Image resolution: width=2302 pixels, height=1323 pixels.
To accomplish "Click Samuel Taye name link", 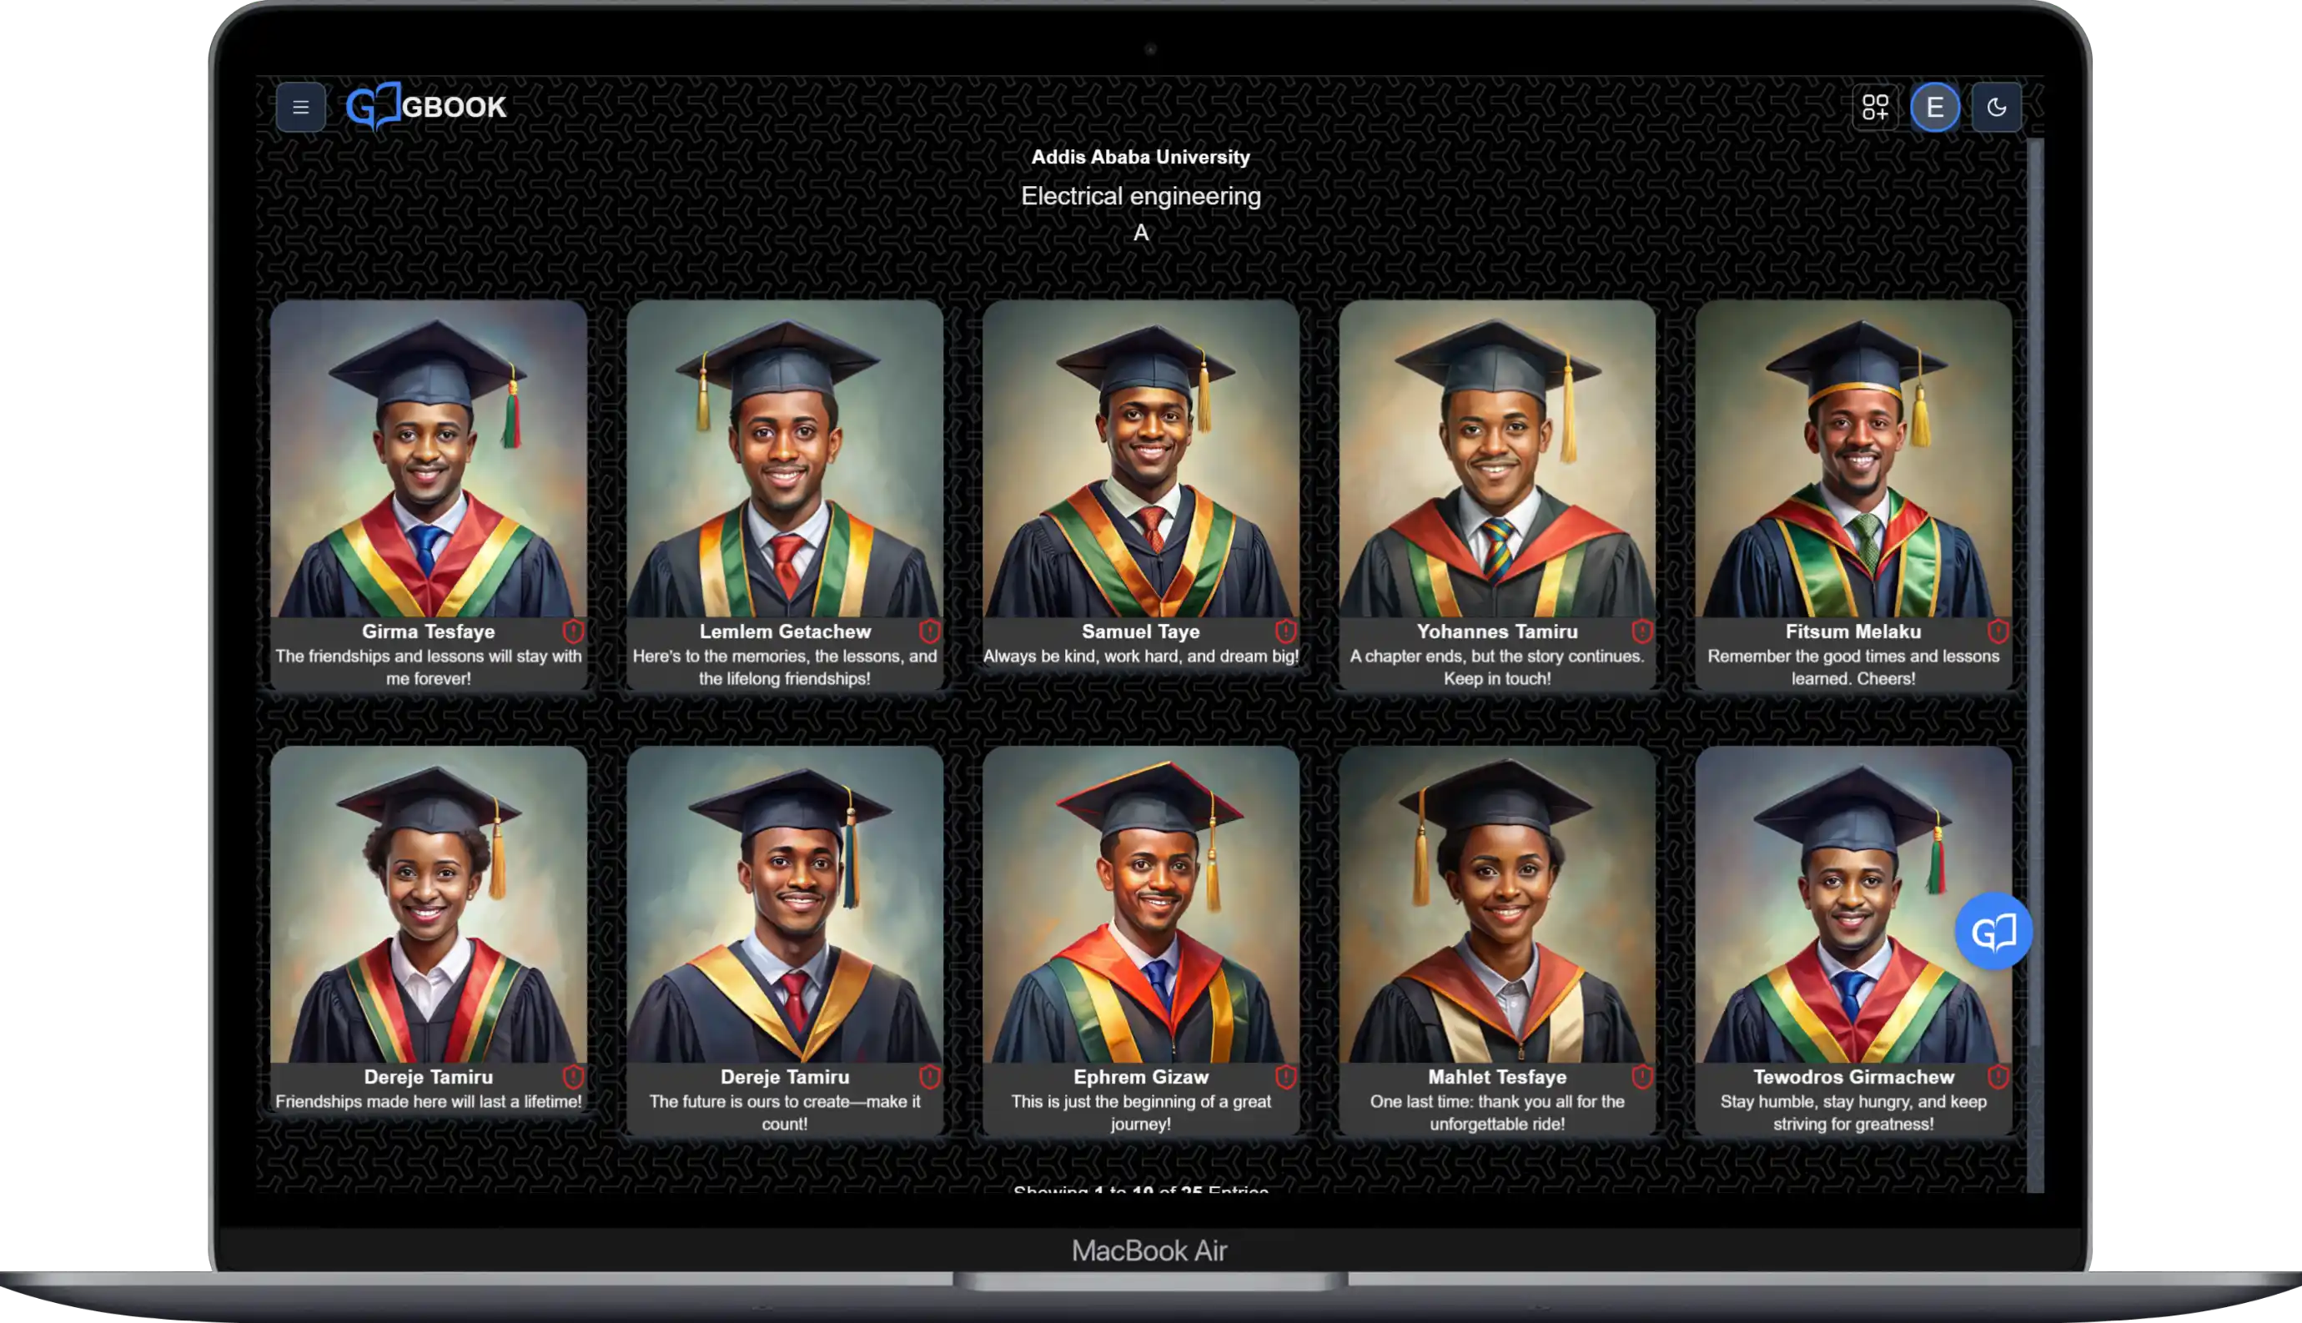I will pyautogui.click(x=1140, y=631).
